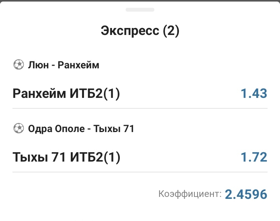Image resolution: width=280 pixels, height=221 pixels.
Task: Select Одра Ополе in the second match title
Action: [56, 128]
